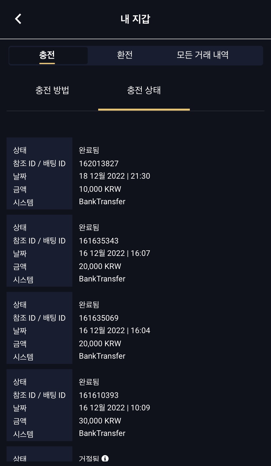
Task: Tap the 10,000 KRW amount
Action: (100, 189)
